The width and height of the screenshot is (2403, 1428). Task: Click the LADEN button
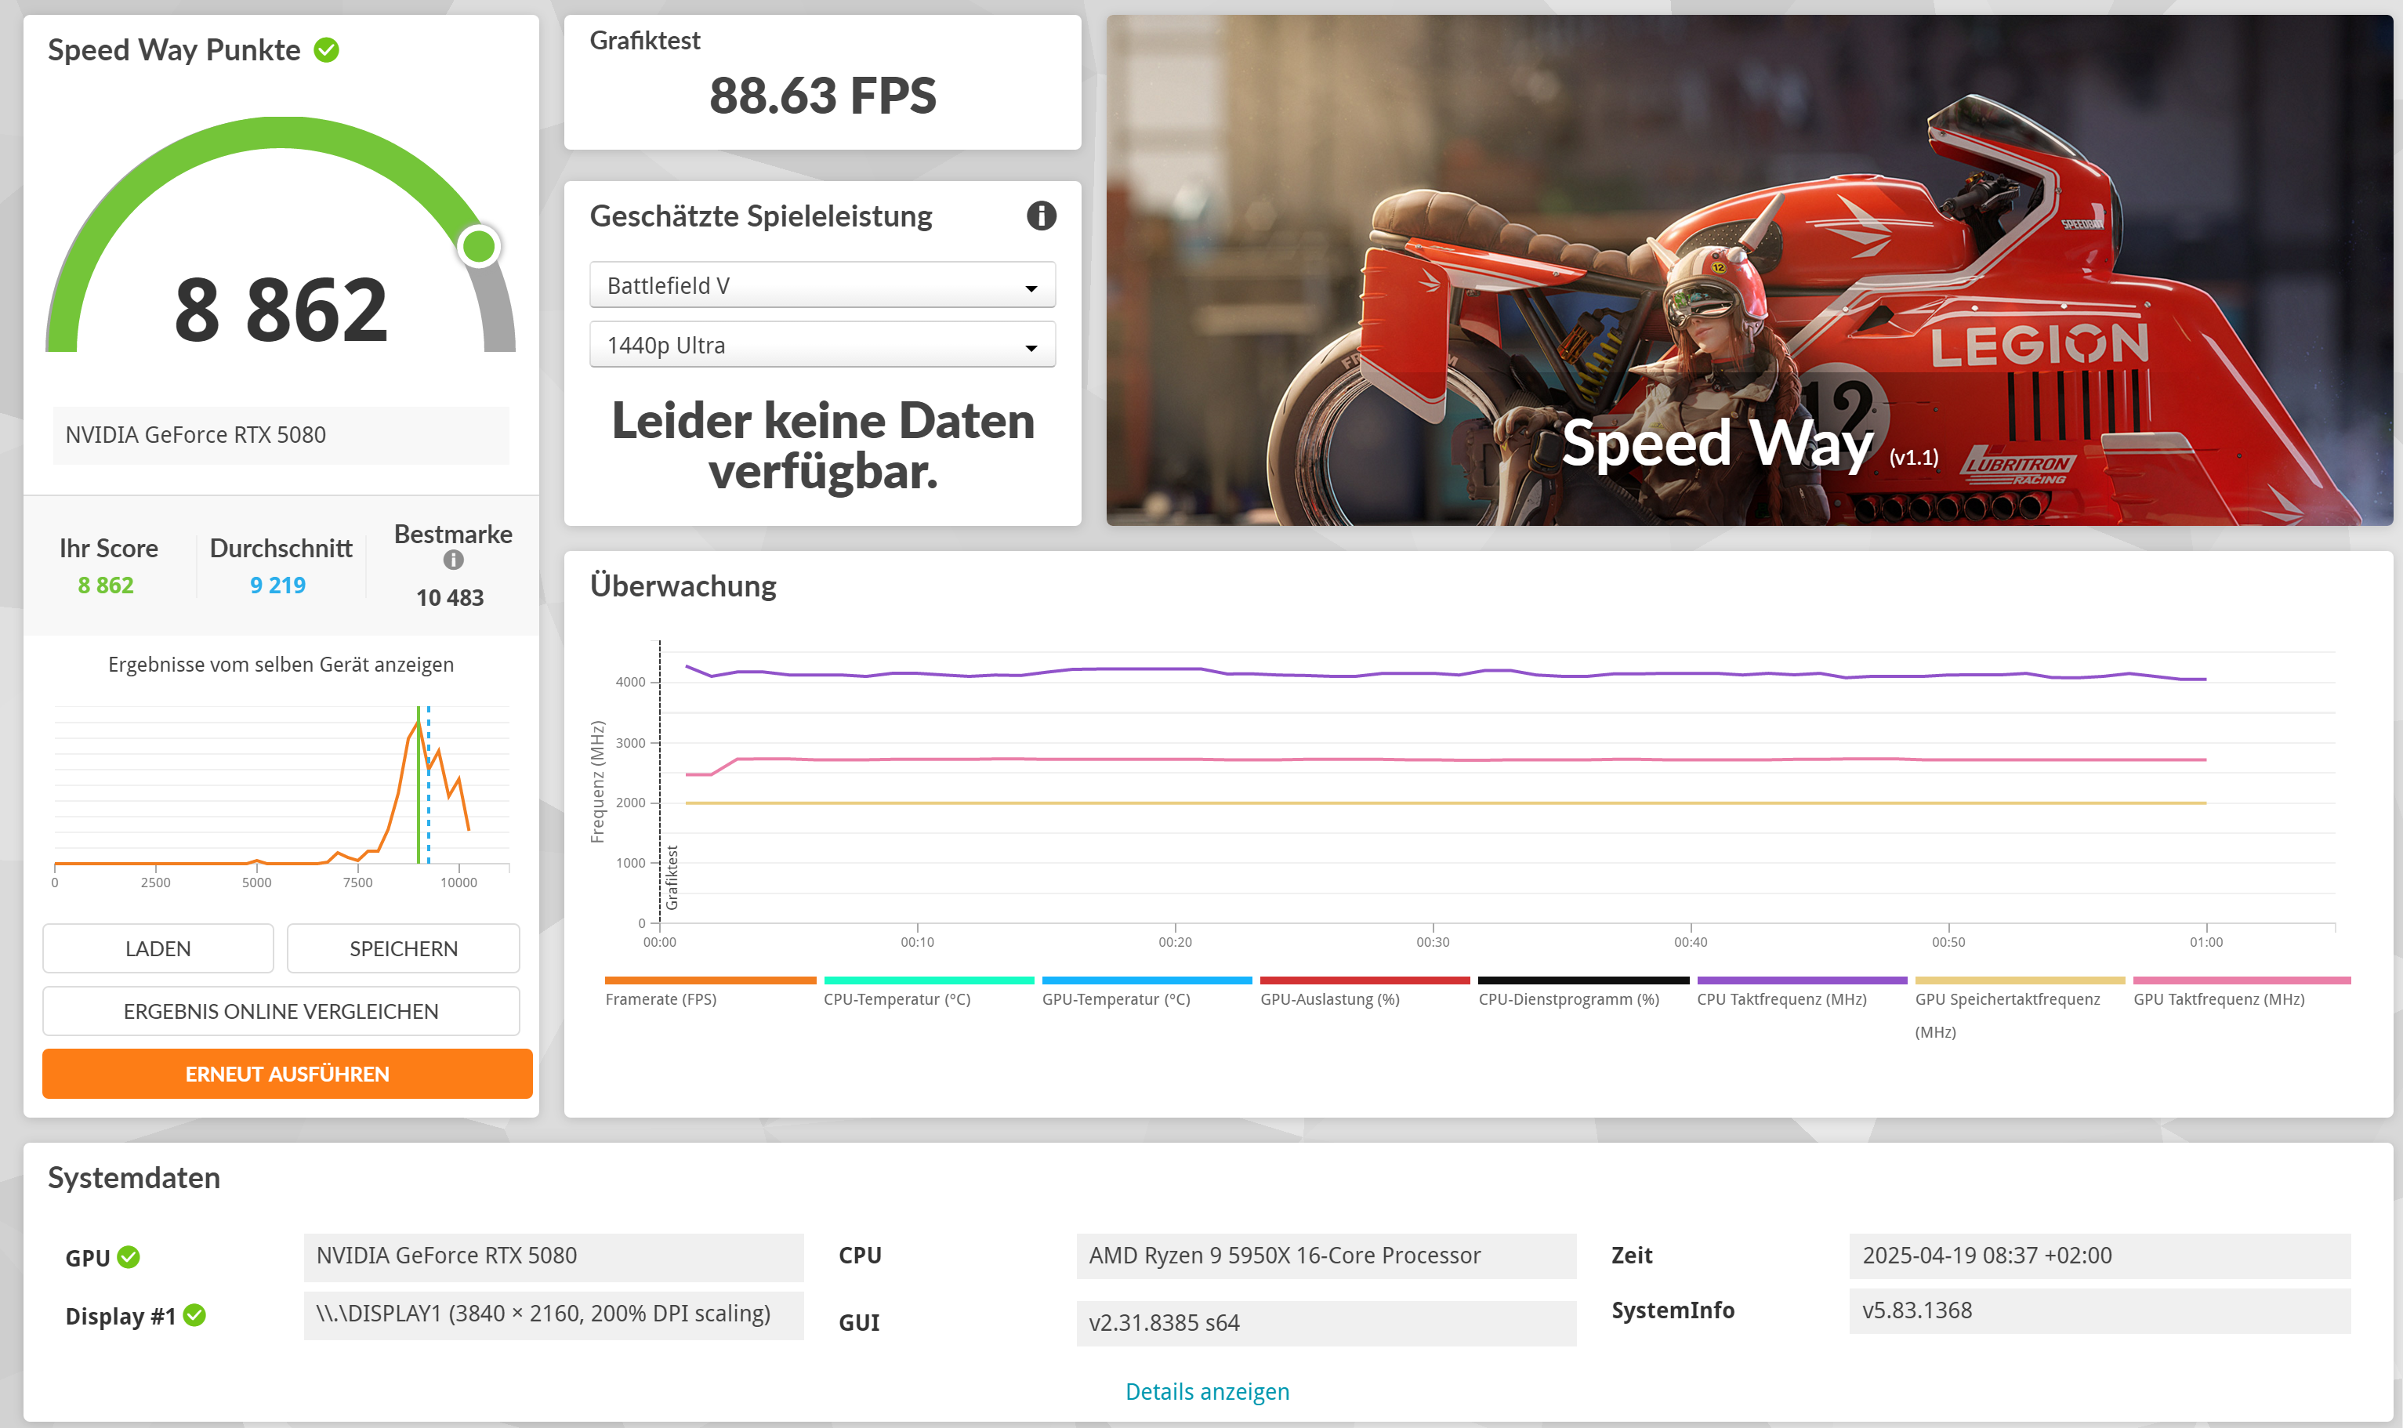[x=158, y=949]
